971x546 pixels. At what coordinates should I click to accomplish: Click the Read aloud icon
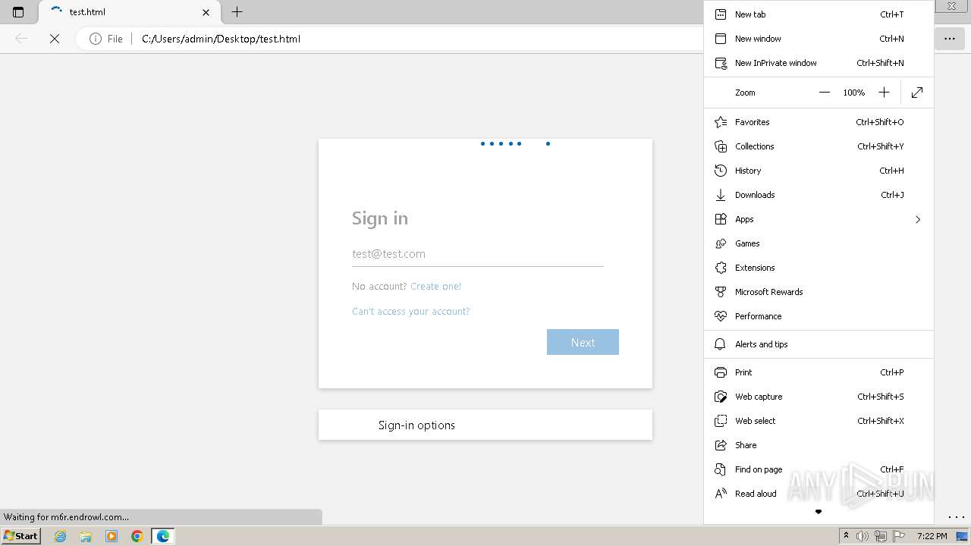[x=721, y=494]
